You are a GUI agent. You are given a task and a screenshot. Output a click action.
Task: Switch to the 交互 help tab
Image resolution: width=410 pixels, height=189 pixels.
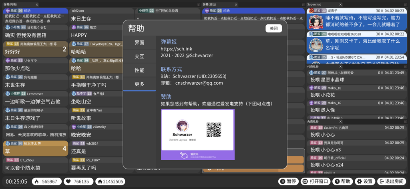tap(139, 57)
